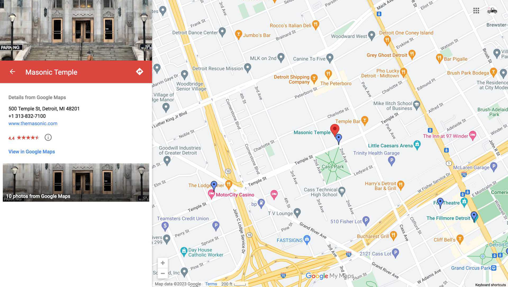The width and height of the screenshot is (508, 287).
Task: Click the T V Lounge marker
Action: [x=297, y=213]
